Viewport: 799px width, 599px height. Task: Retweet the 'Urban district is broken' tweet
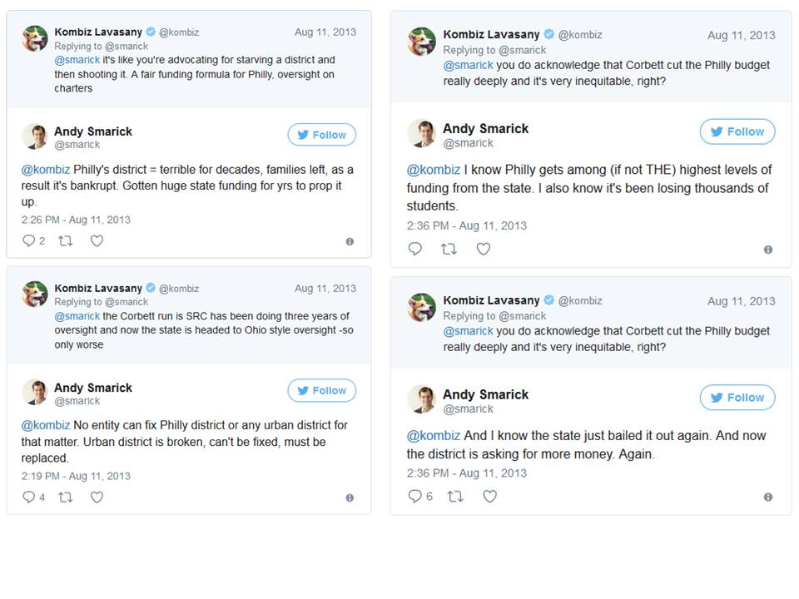click(x=65, y=497)
